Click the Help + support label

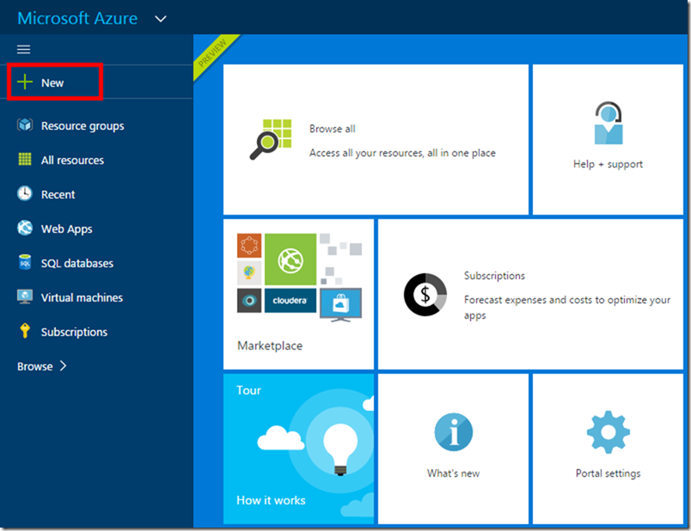[x=608, y=164]
